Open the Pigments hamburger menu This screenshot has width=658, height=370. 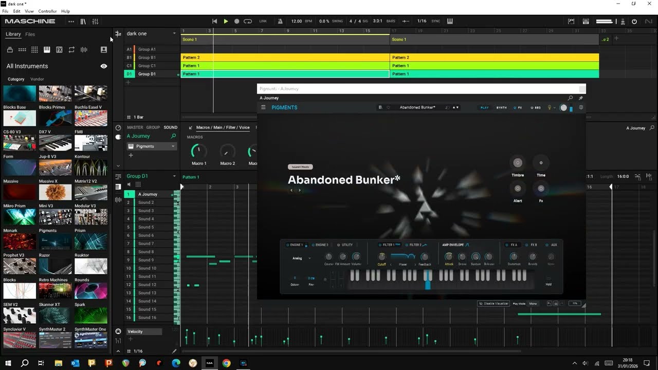[263, 107]
